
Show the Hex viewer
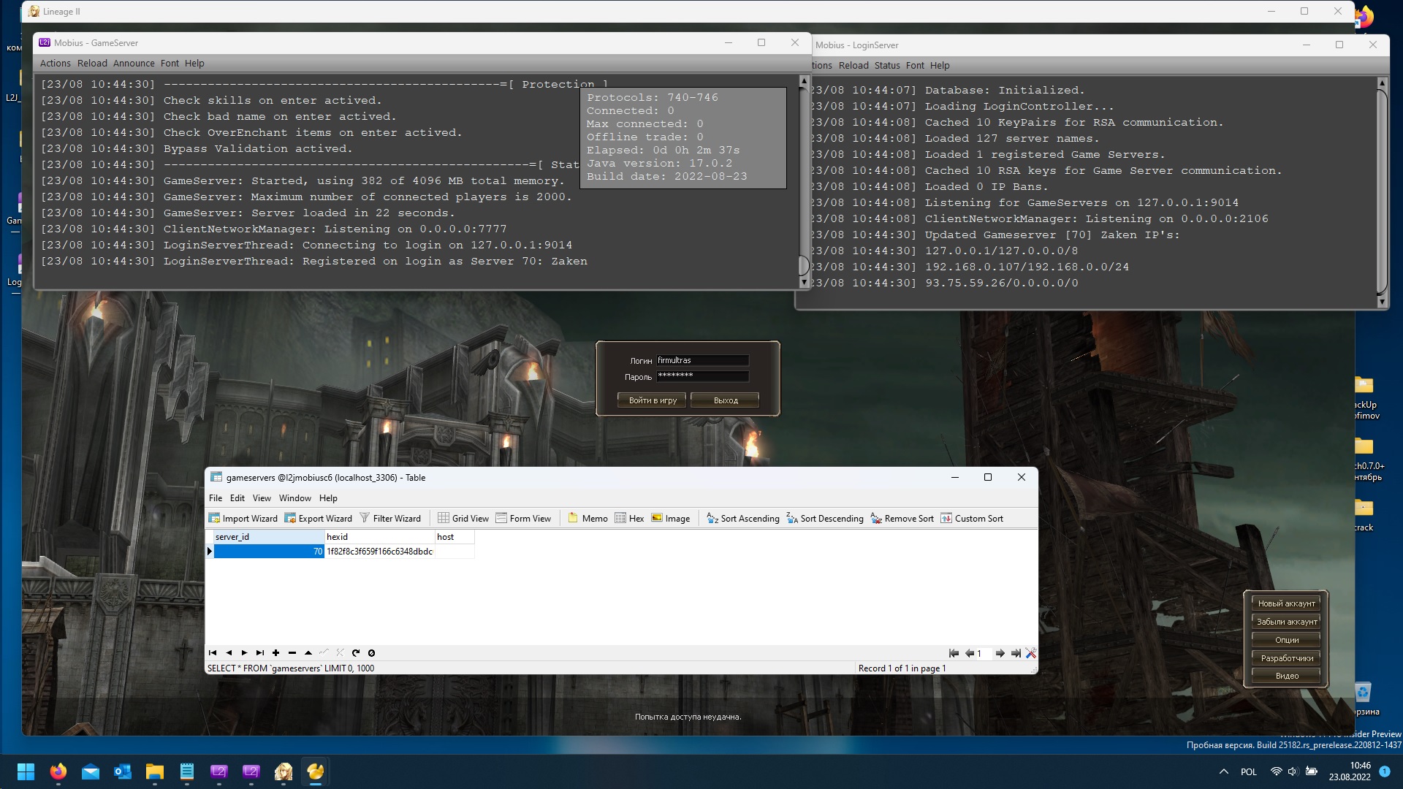629,518
